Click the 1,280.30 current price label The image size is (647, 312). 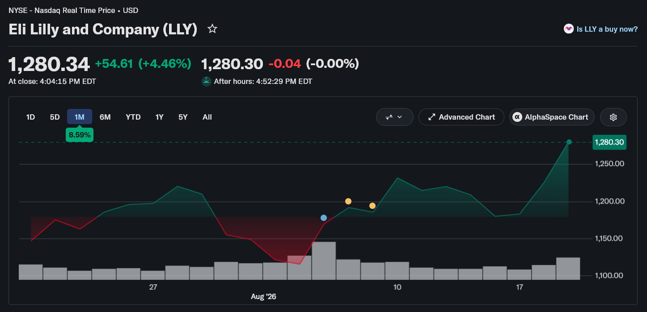click(609, 142)
